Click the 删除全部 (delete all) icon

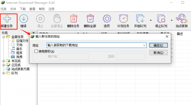pyautogui.click(x=90, y=19)
